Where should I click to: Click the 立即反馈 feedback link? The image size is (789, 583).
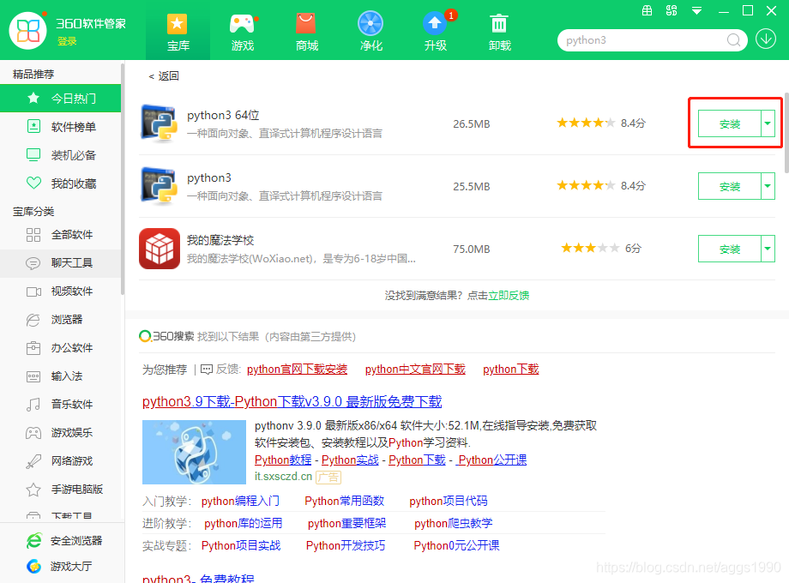(x=509, y=295)
